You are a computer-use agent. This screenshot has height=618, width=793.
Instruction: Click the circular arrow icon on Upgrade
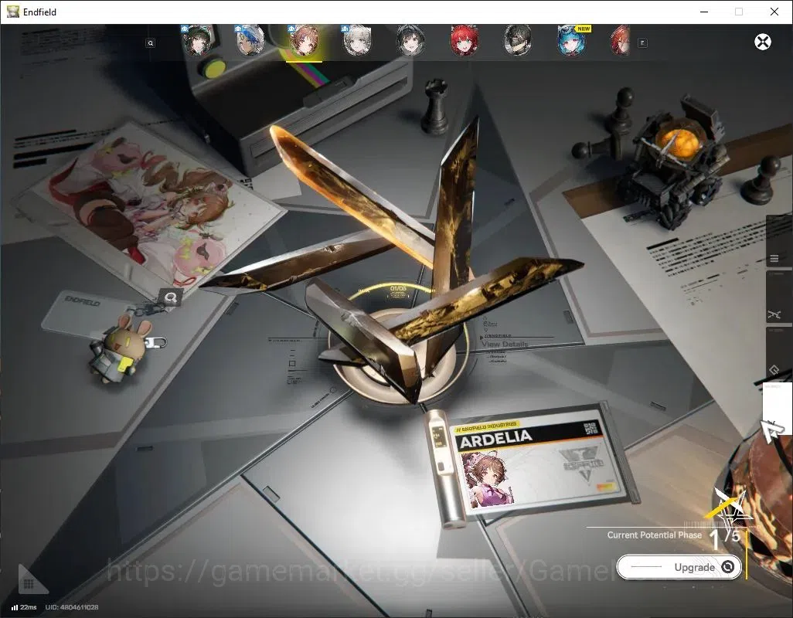(x=728, y=567)
